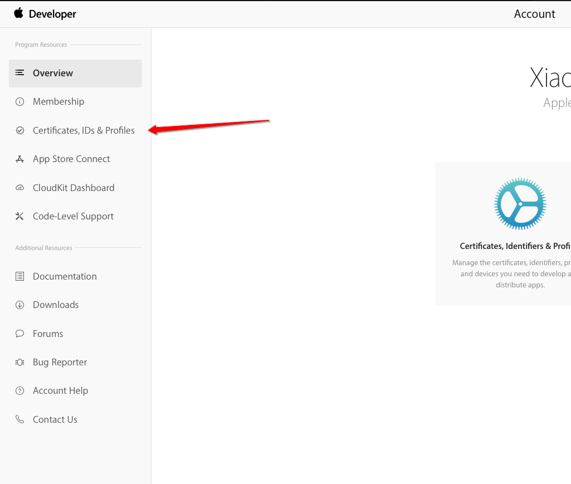Click the Code-Level Support tools icon

tap(19, 216)
